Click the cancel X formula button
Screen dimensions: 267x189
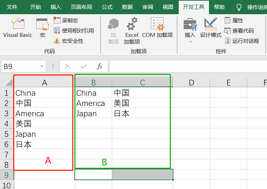(x=67, y=66)
